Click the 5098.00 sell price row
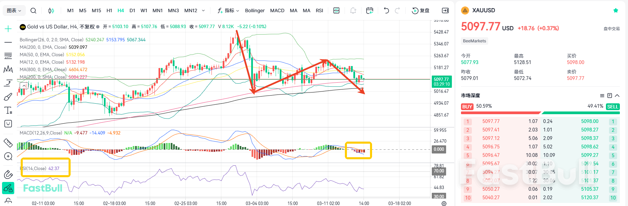 click(589, 121)
